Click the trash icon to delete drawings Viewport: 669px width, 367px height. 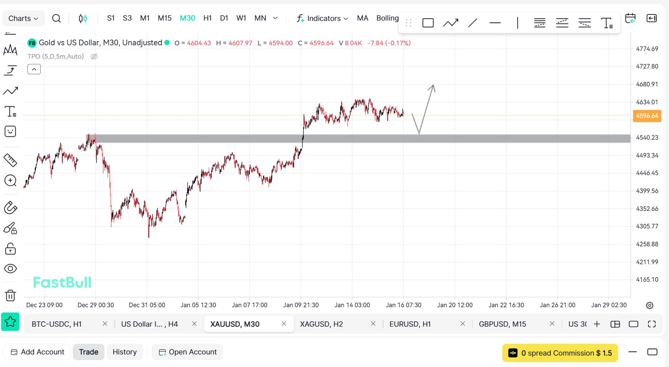(10, 295)
